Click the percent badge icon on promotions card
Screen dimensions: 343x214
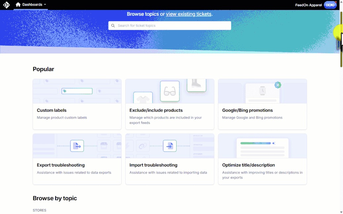(278, 85)
